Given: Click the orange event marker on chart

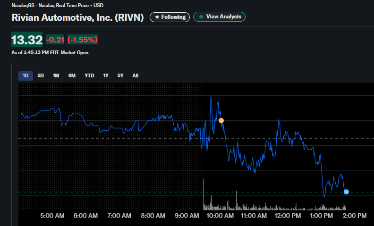Looking at the screenshot, I should 221,121.
